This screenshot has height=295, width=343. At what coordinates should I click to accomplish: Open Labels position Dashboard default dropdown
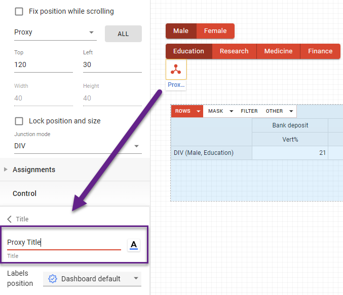pyautogui.click(x=92, y=279)
